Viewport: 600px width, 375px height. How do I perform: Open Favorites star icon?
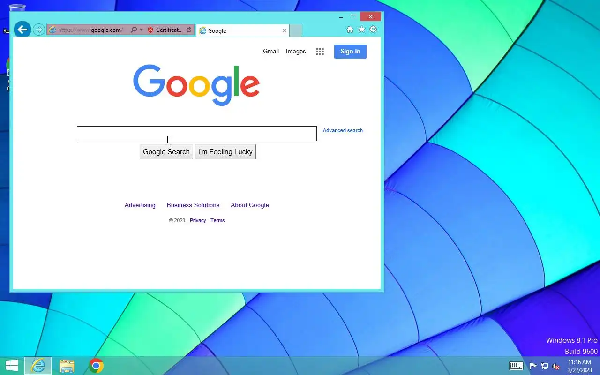[361, 30]
